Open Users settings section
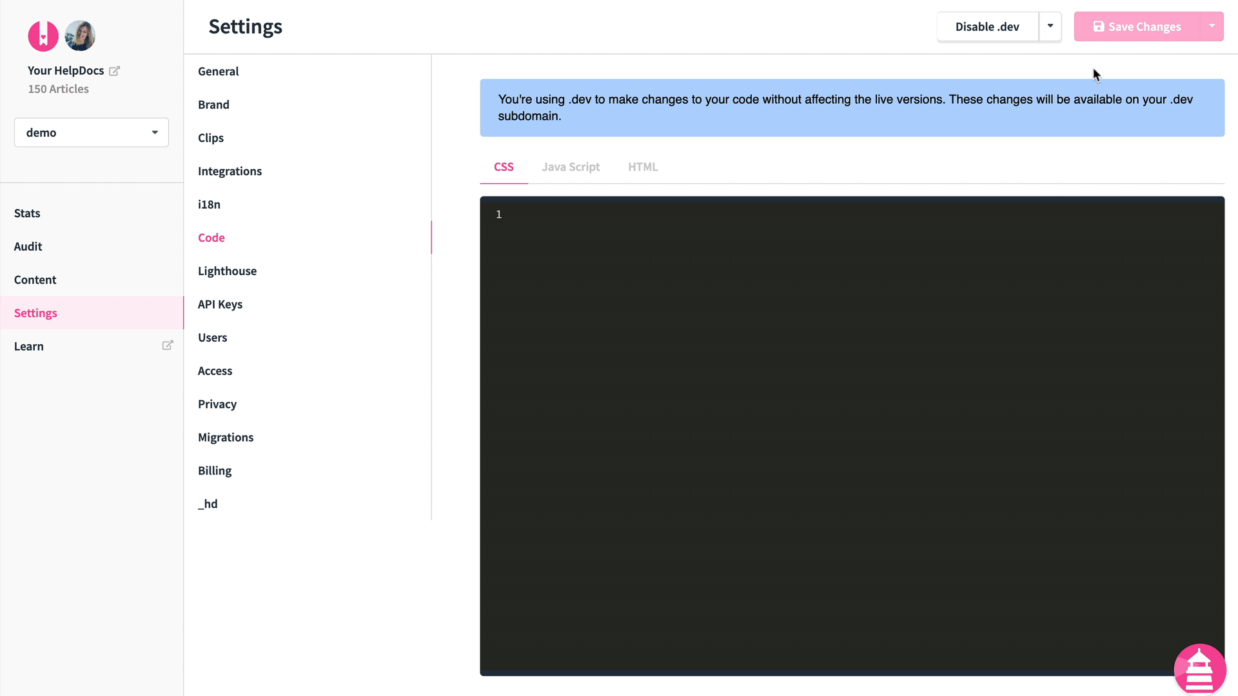 click(x=212, y=338)
